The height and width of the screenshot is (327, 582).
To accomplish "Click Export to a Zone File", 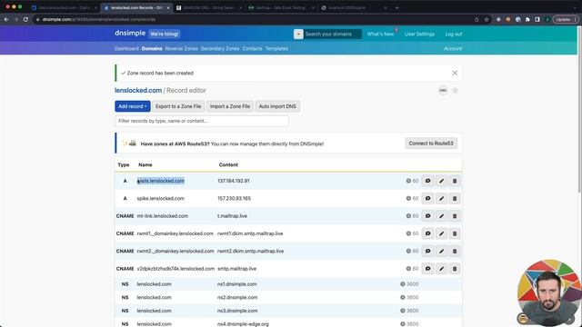I will click(x=178, y=106).
